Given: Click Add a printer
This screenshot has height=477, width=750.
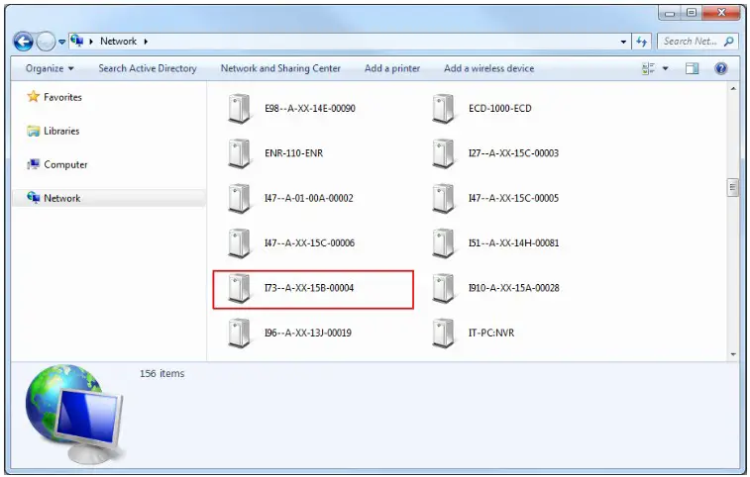Looking at the screenshot, I should coord(392,68).
